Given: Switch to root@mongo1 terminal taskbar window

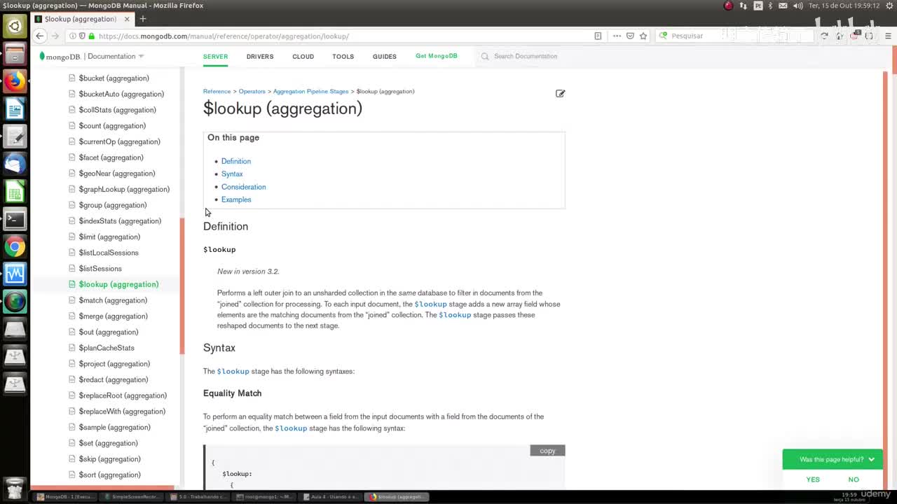Looking at the screenshot, I should click(x=265, y=497).
